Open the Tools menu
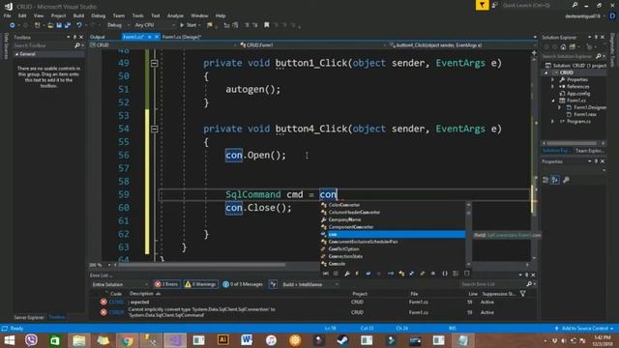The height and width of the screenshot is (348, 619). point(137,15)
